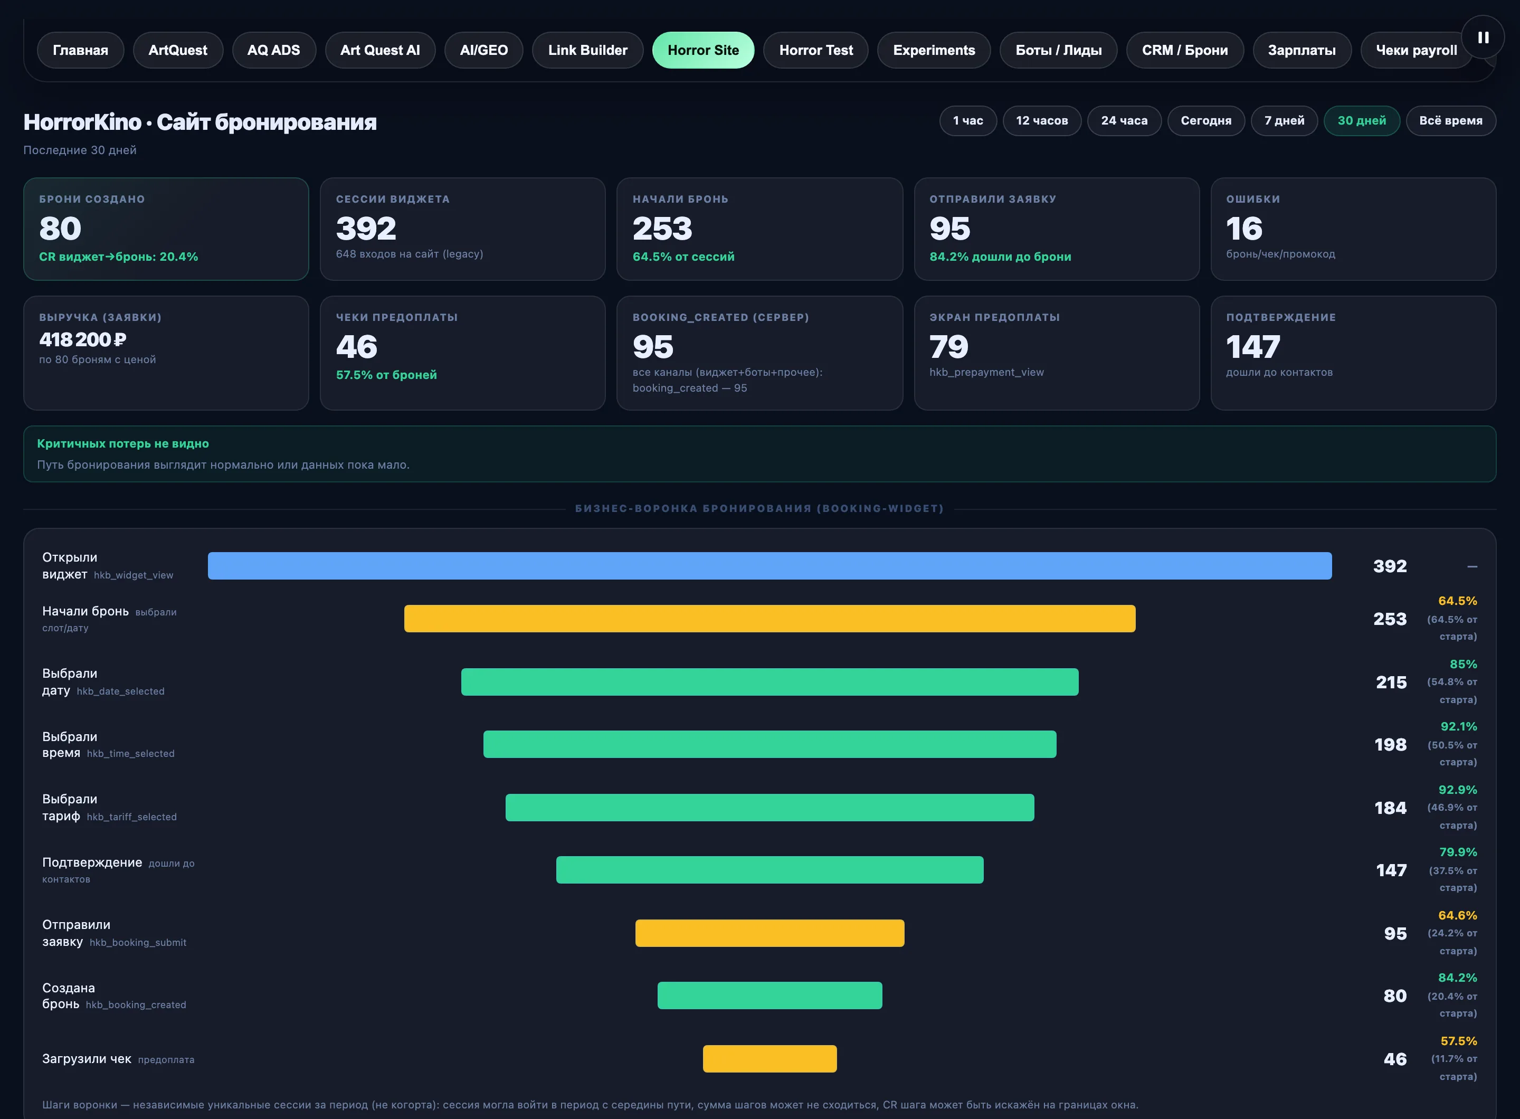Go to the Боты / Лиды tab
Image resolution: width=1520 pixels, height=1119 pixels.
1058,50
